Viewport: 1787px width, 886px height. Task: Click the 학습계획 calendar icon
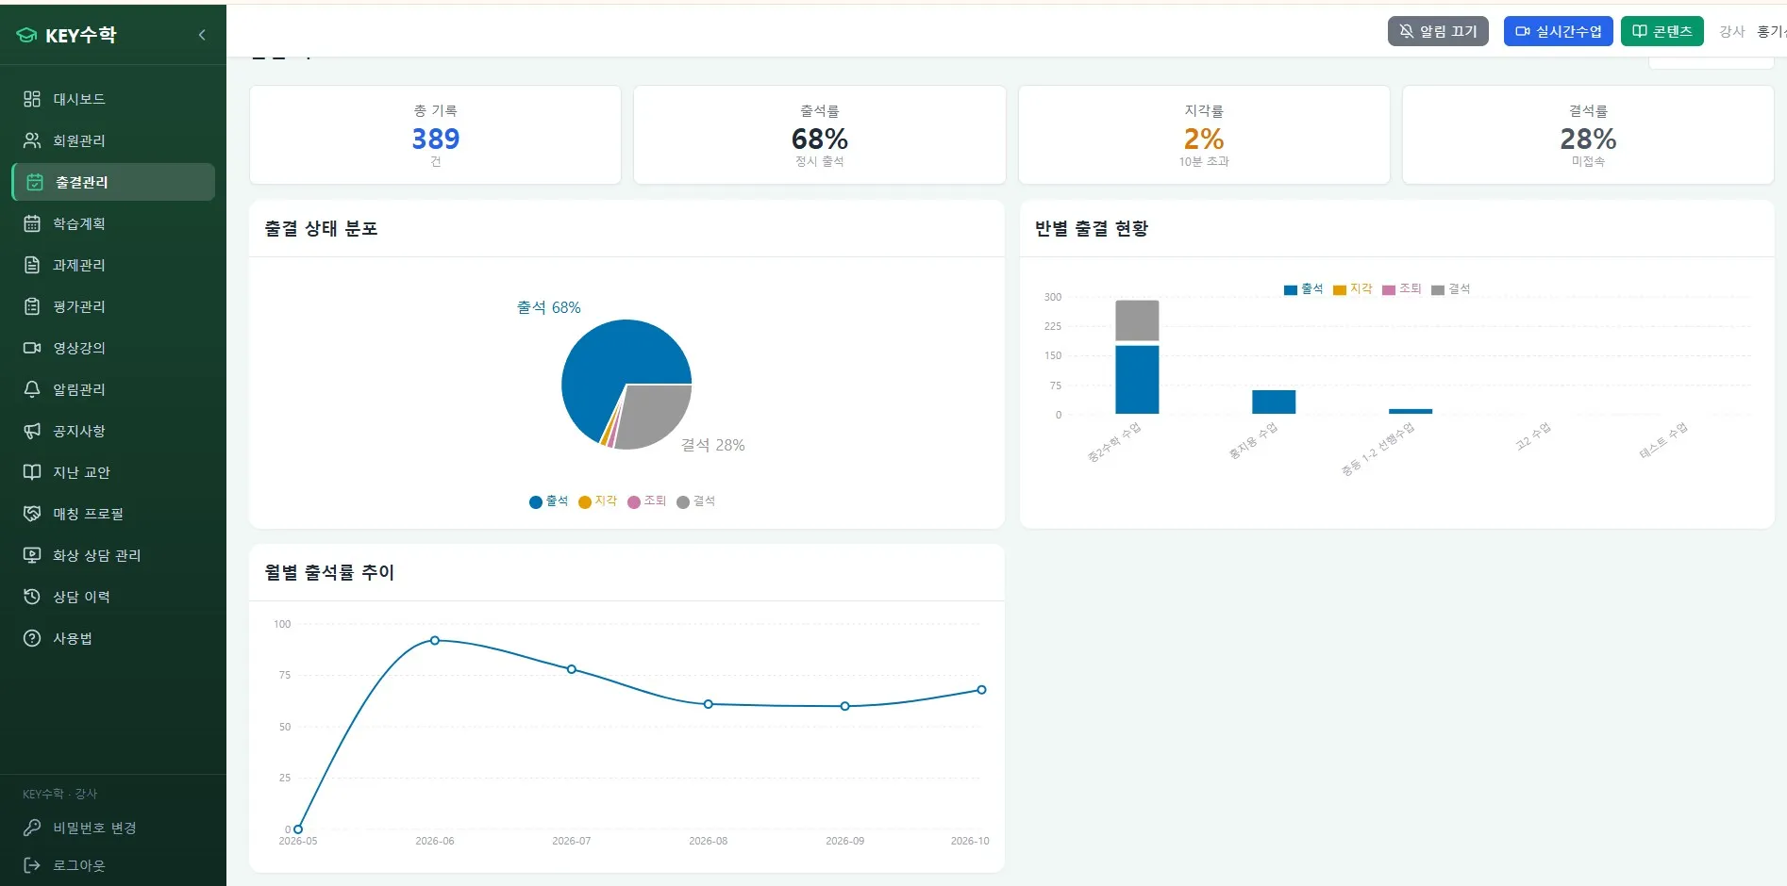(32, 223)
